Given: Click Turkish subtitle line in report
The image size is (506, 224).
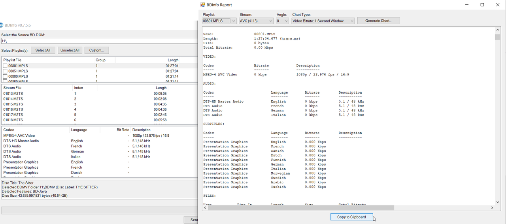Looking at the screenshot, I should tap(265, 187).
